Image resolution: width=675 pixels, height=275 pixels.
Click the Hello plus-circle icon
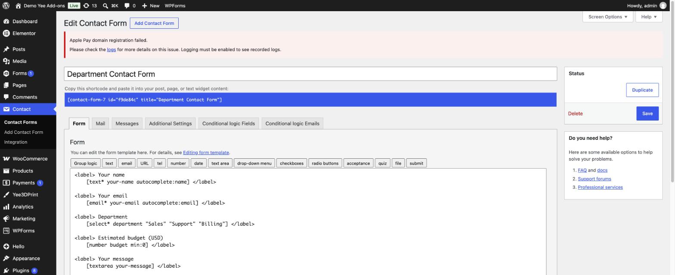tap(6, 247)
